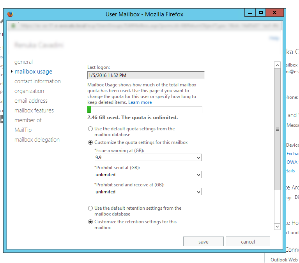Select customize retention settings radio button
This screenshot has width=299, height=263.
90,222
